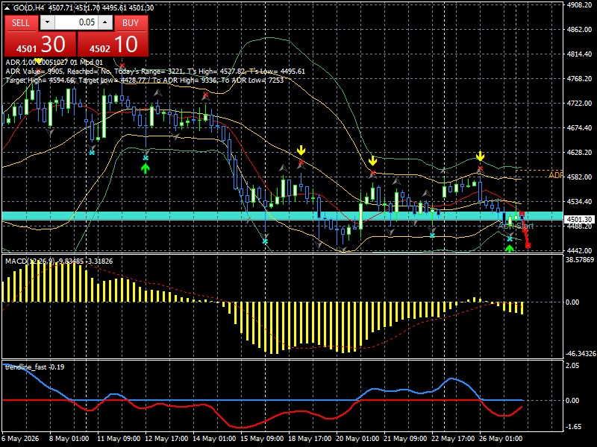Viewport: 597px width, 447px height.
Task: Click the 4502 10 buy price panel
Action: coord(113,45)
